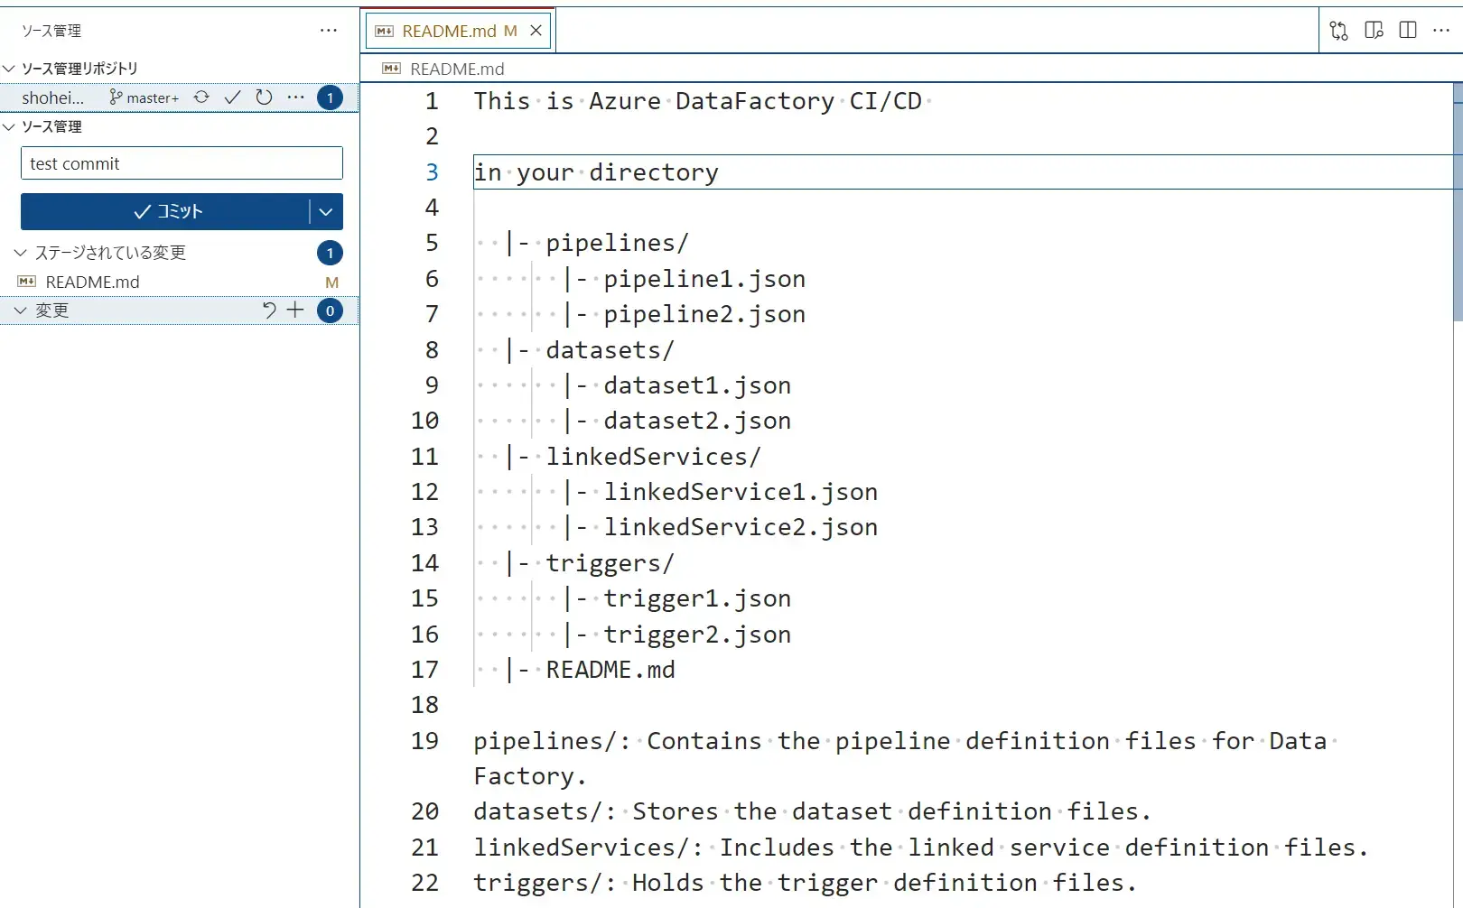The height and width of the screenshot is (908, 1463).
Task: Open Source Control panel more actions menu
Action: click(329, 31)
